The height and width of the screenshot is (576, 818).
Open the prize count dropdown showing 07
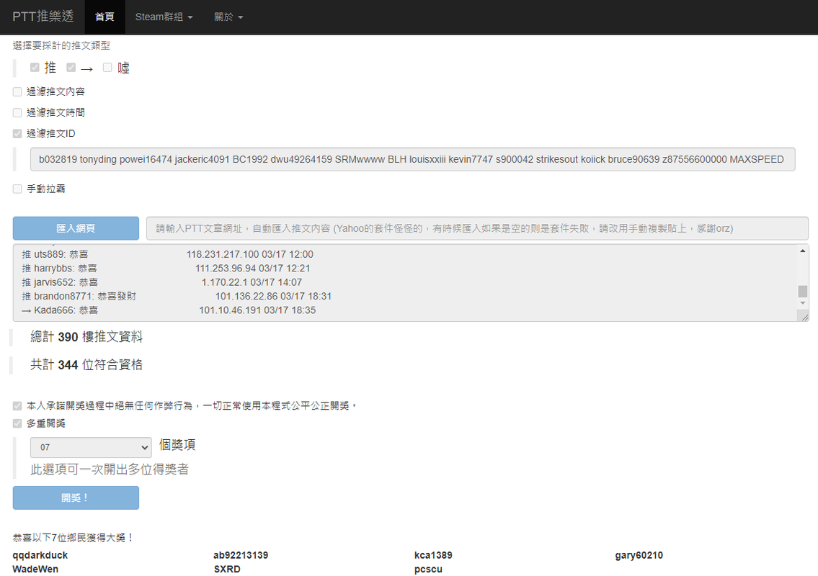92,447
